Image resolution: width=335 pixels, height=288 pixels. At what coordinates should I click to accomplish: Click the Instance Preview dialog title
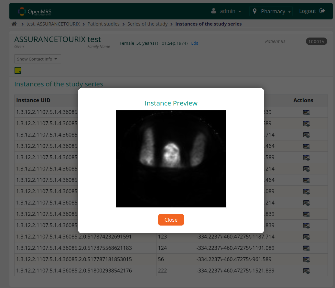(171, 103)
